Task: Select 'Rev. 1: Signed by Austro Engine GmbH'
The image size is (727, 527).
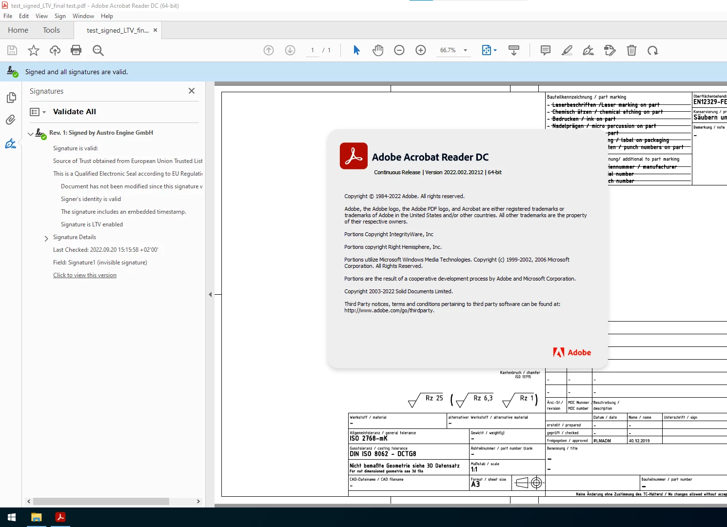Action: pyautogui.click(x=101, y=133)
